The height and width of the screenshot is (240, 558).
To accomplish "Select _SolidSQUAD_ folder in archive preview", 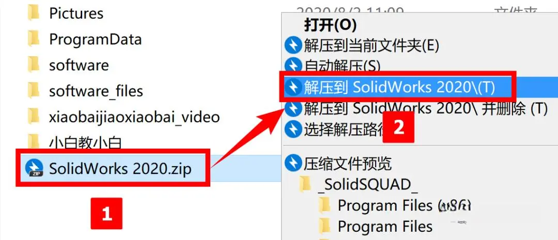I will [x=367, y=184].
